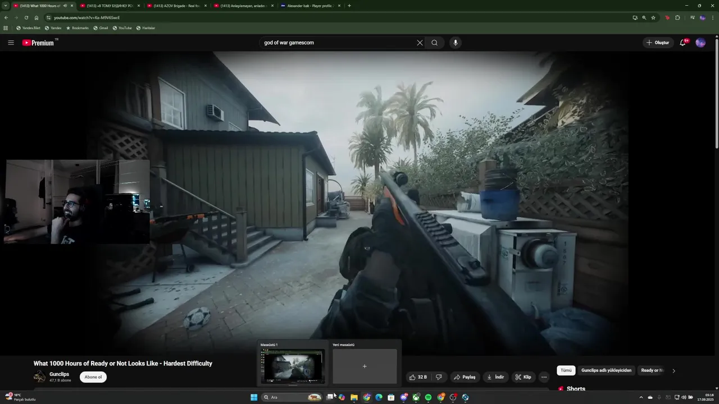The image size is (719, 404).
Task: Open the Gunclips channel name link
Action: [x=59, y=374]
